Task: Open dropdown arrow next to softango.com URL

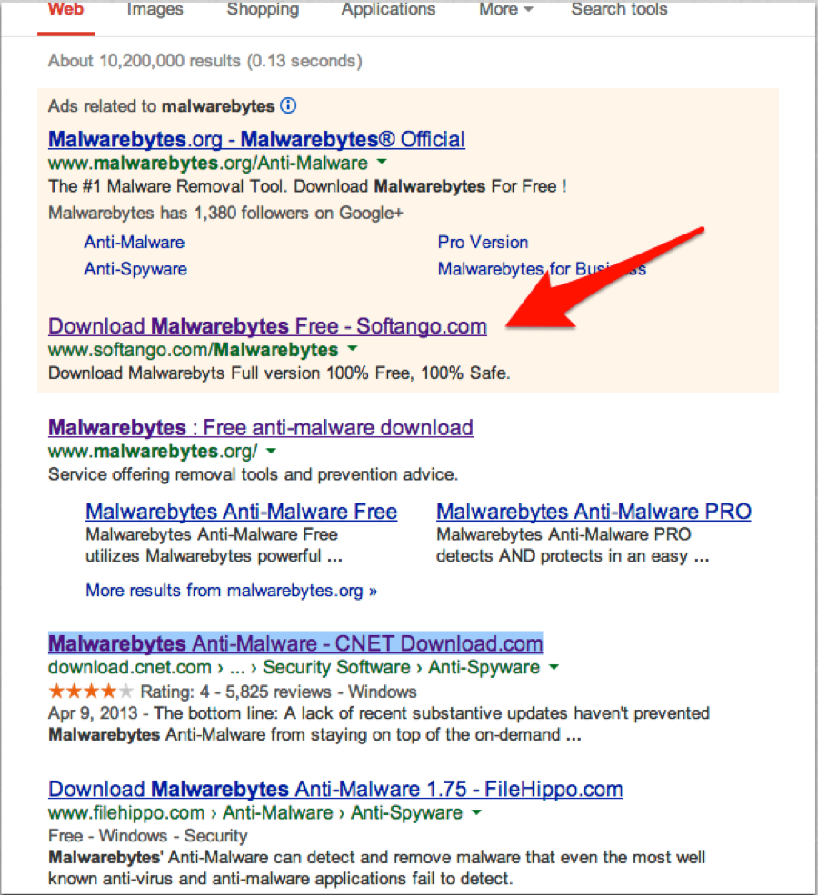Action: pos(353,350)
